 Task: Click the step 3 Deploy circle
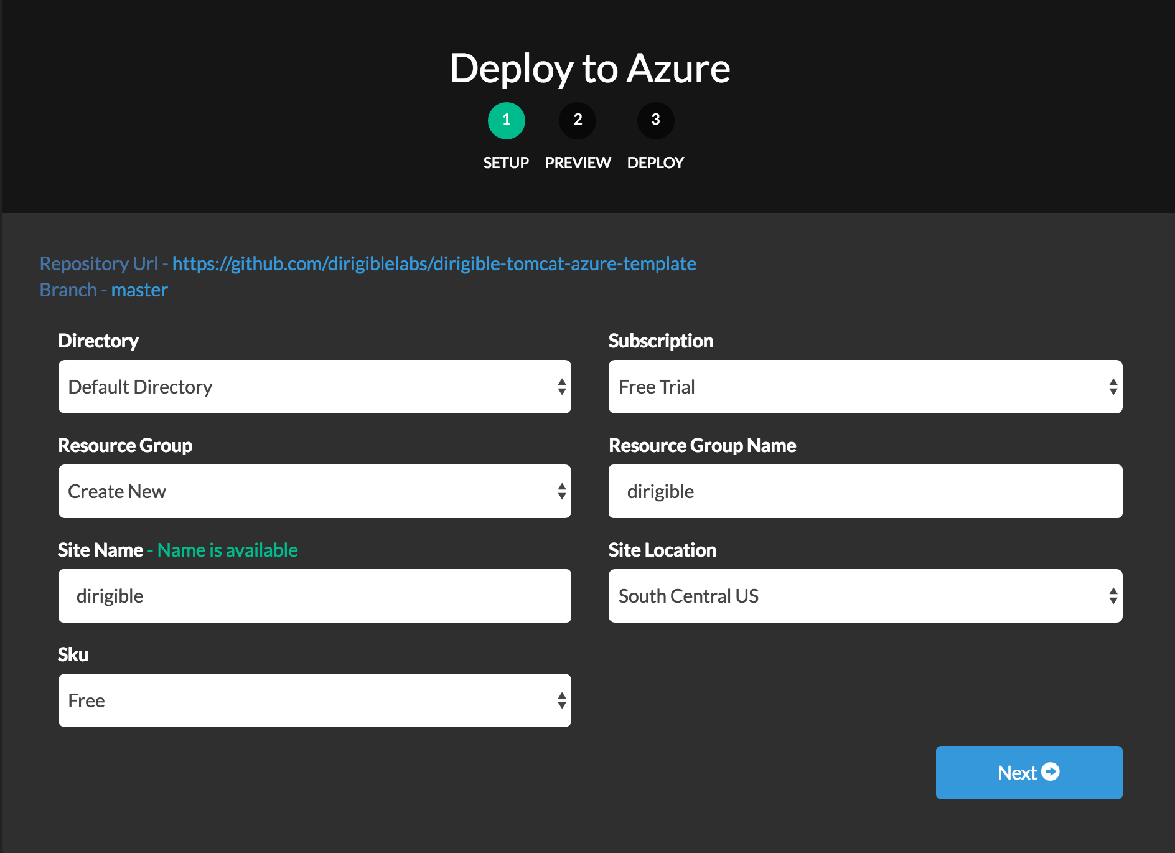coord(655,120)
